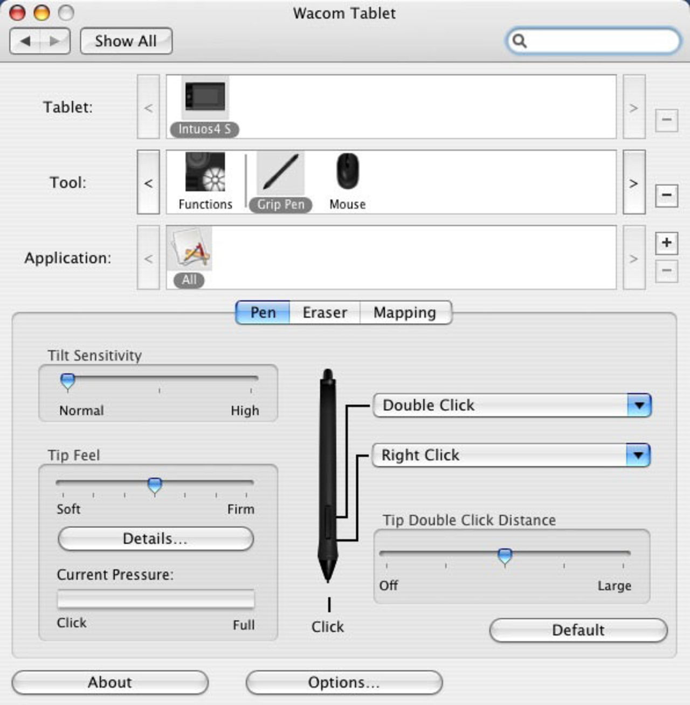Click the 'Click' label below the pen tip

coord(327,627)
